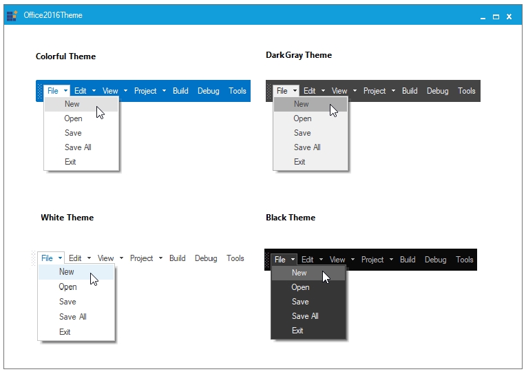Image resolution: width=526 pixels, height=374 pixels.
Task: Click File button in the DarkGray Theme menu
Action: pos(282,91)
